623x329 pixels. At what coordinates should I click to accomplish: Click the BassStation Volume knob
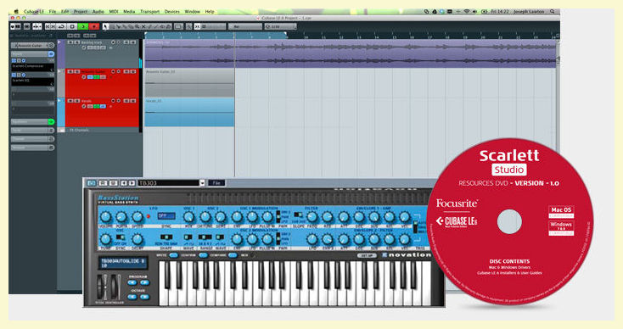105,217
